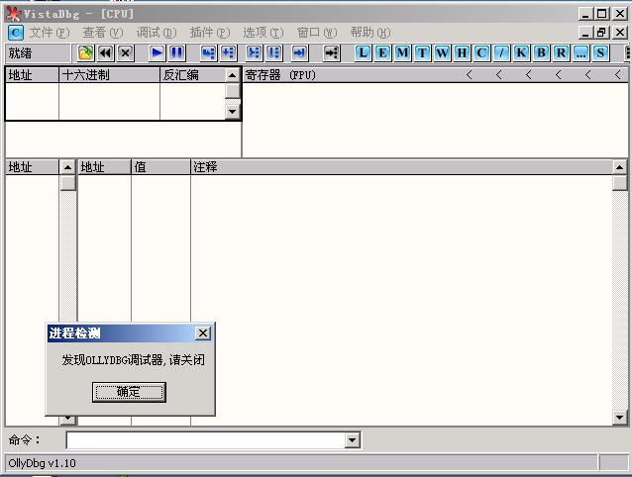Show CPU window via toolbar C button
Viewport: 632px width, 477px height.
pos(481,52)
